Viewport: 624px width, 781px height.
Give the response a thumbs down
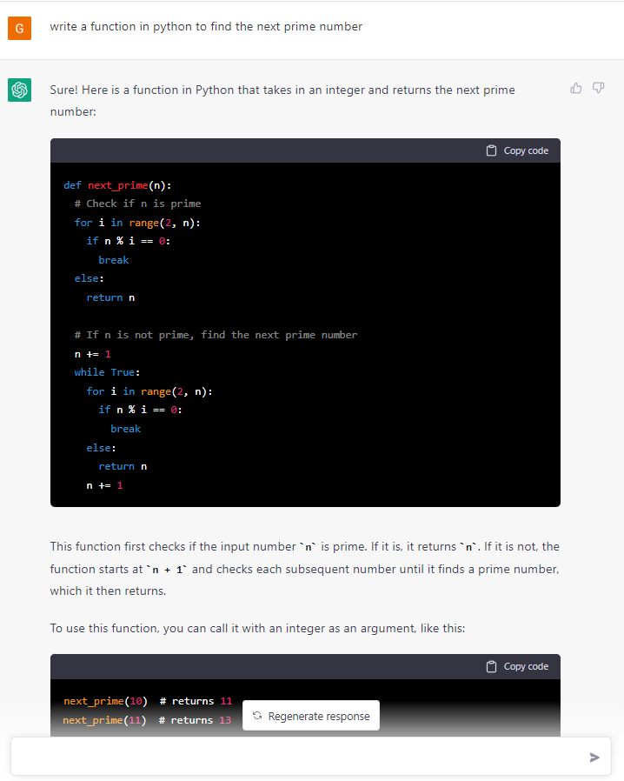[598, 88]
